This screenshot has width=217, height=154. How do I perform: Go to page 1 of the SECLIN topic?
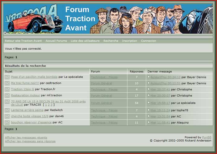46,105
